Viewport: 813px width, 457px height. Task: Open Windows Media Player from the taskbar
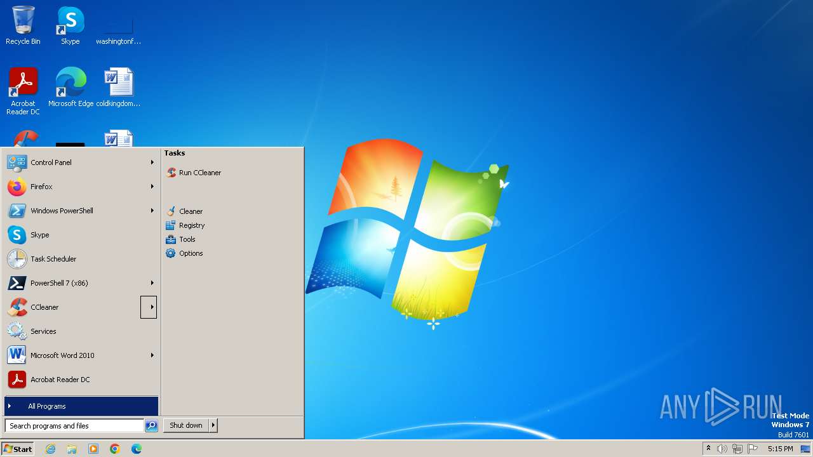click(93, 449)
